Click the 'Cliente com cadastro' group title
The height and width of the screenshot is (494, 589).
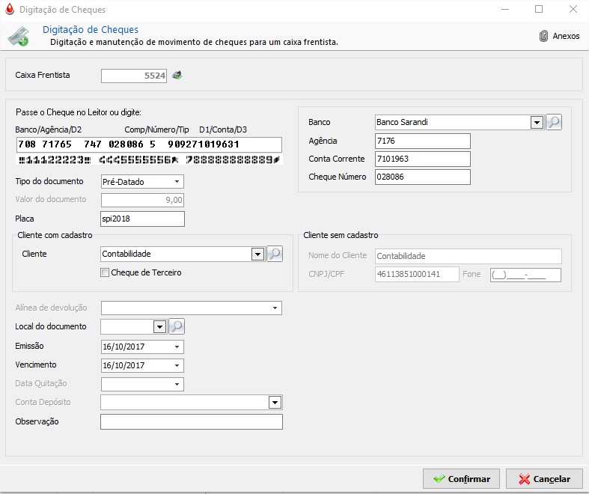pos(55,235)
